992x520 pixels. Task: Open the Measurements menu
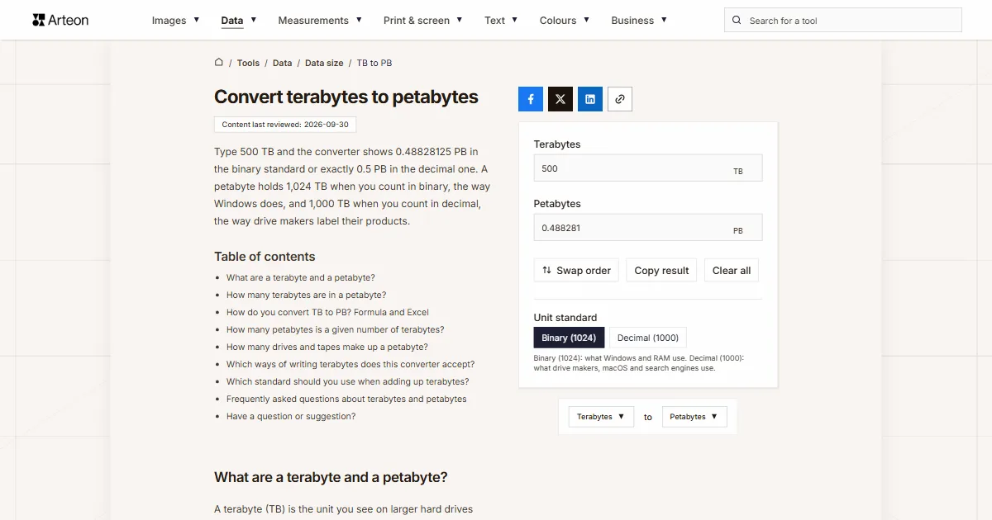click(x=320, y=21)
